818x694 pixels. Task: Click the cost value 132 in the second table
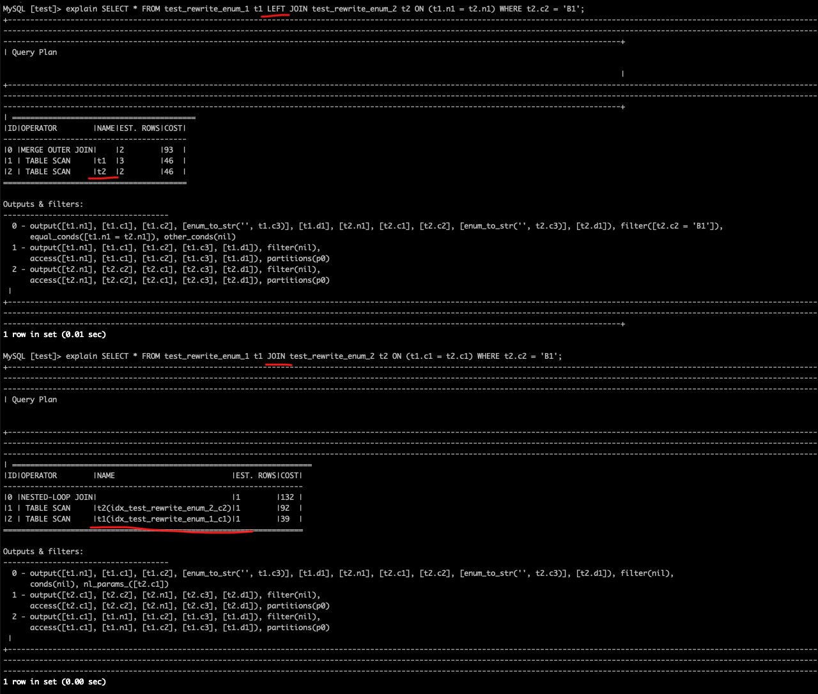point(288,497)
